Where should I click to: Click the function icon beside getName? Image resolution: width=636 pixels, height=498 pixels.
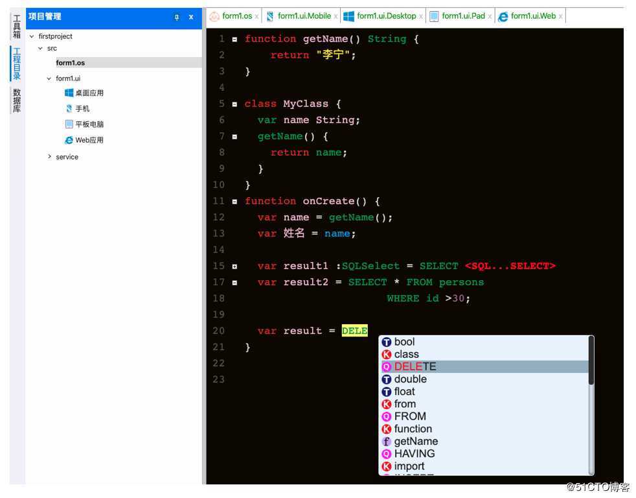387,442
